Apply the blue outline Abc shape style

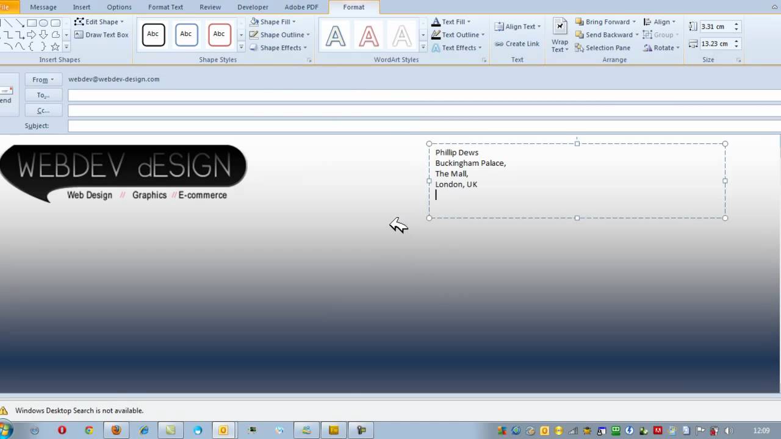coord(186,35)
